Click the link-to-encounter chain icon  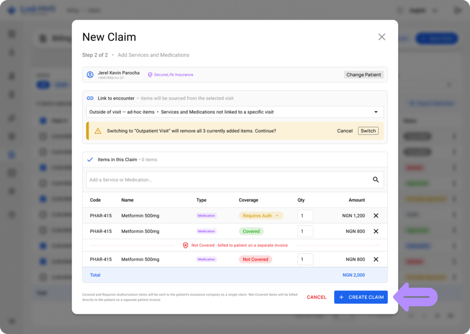[x=90, y=98]
